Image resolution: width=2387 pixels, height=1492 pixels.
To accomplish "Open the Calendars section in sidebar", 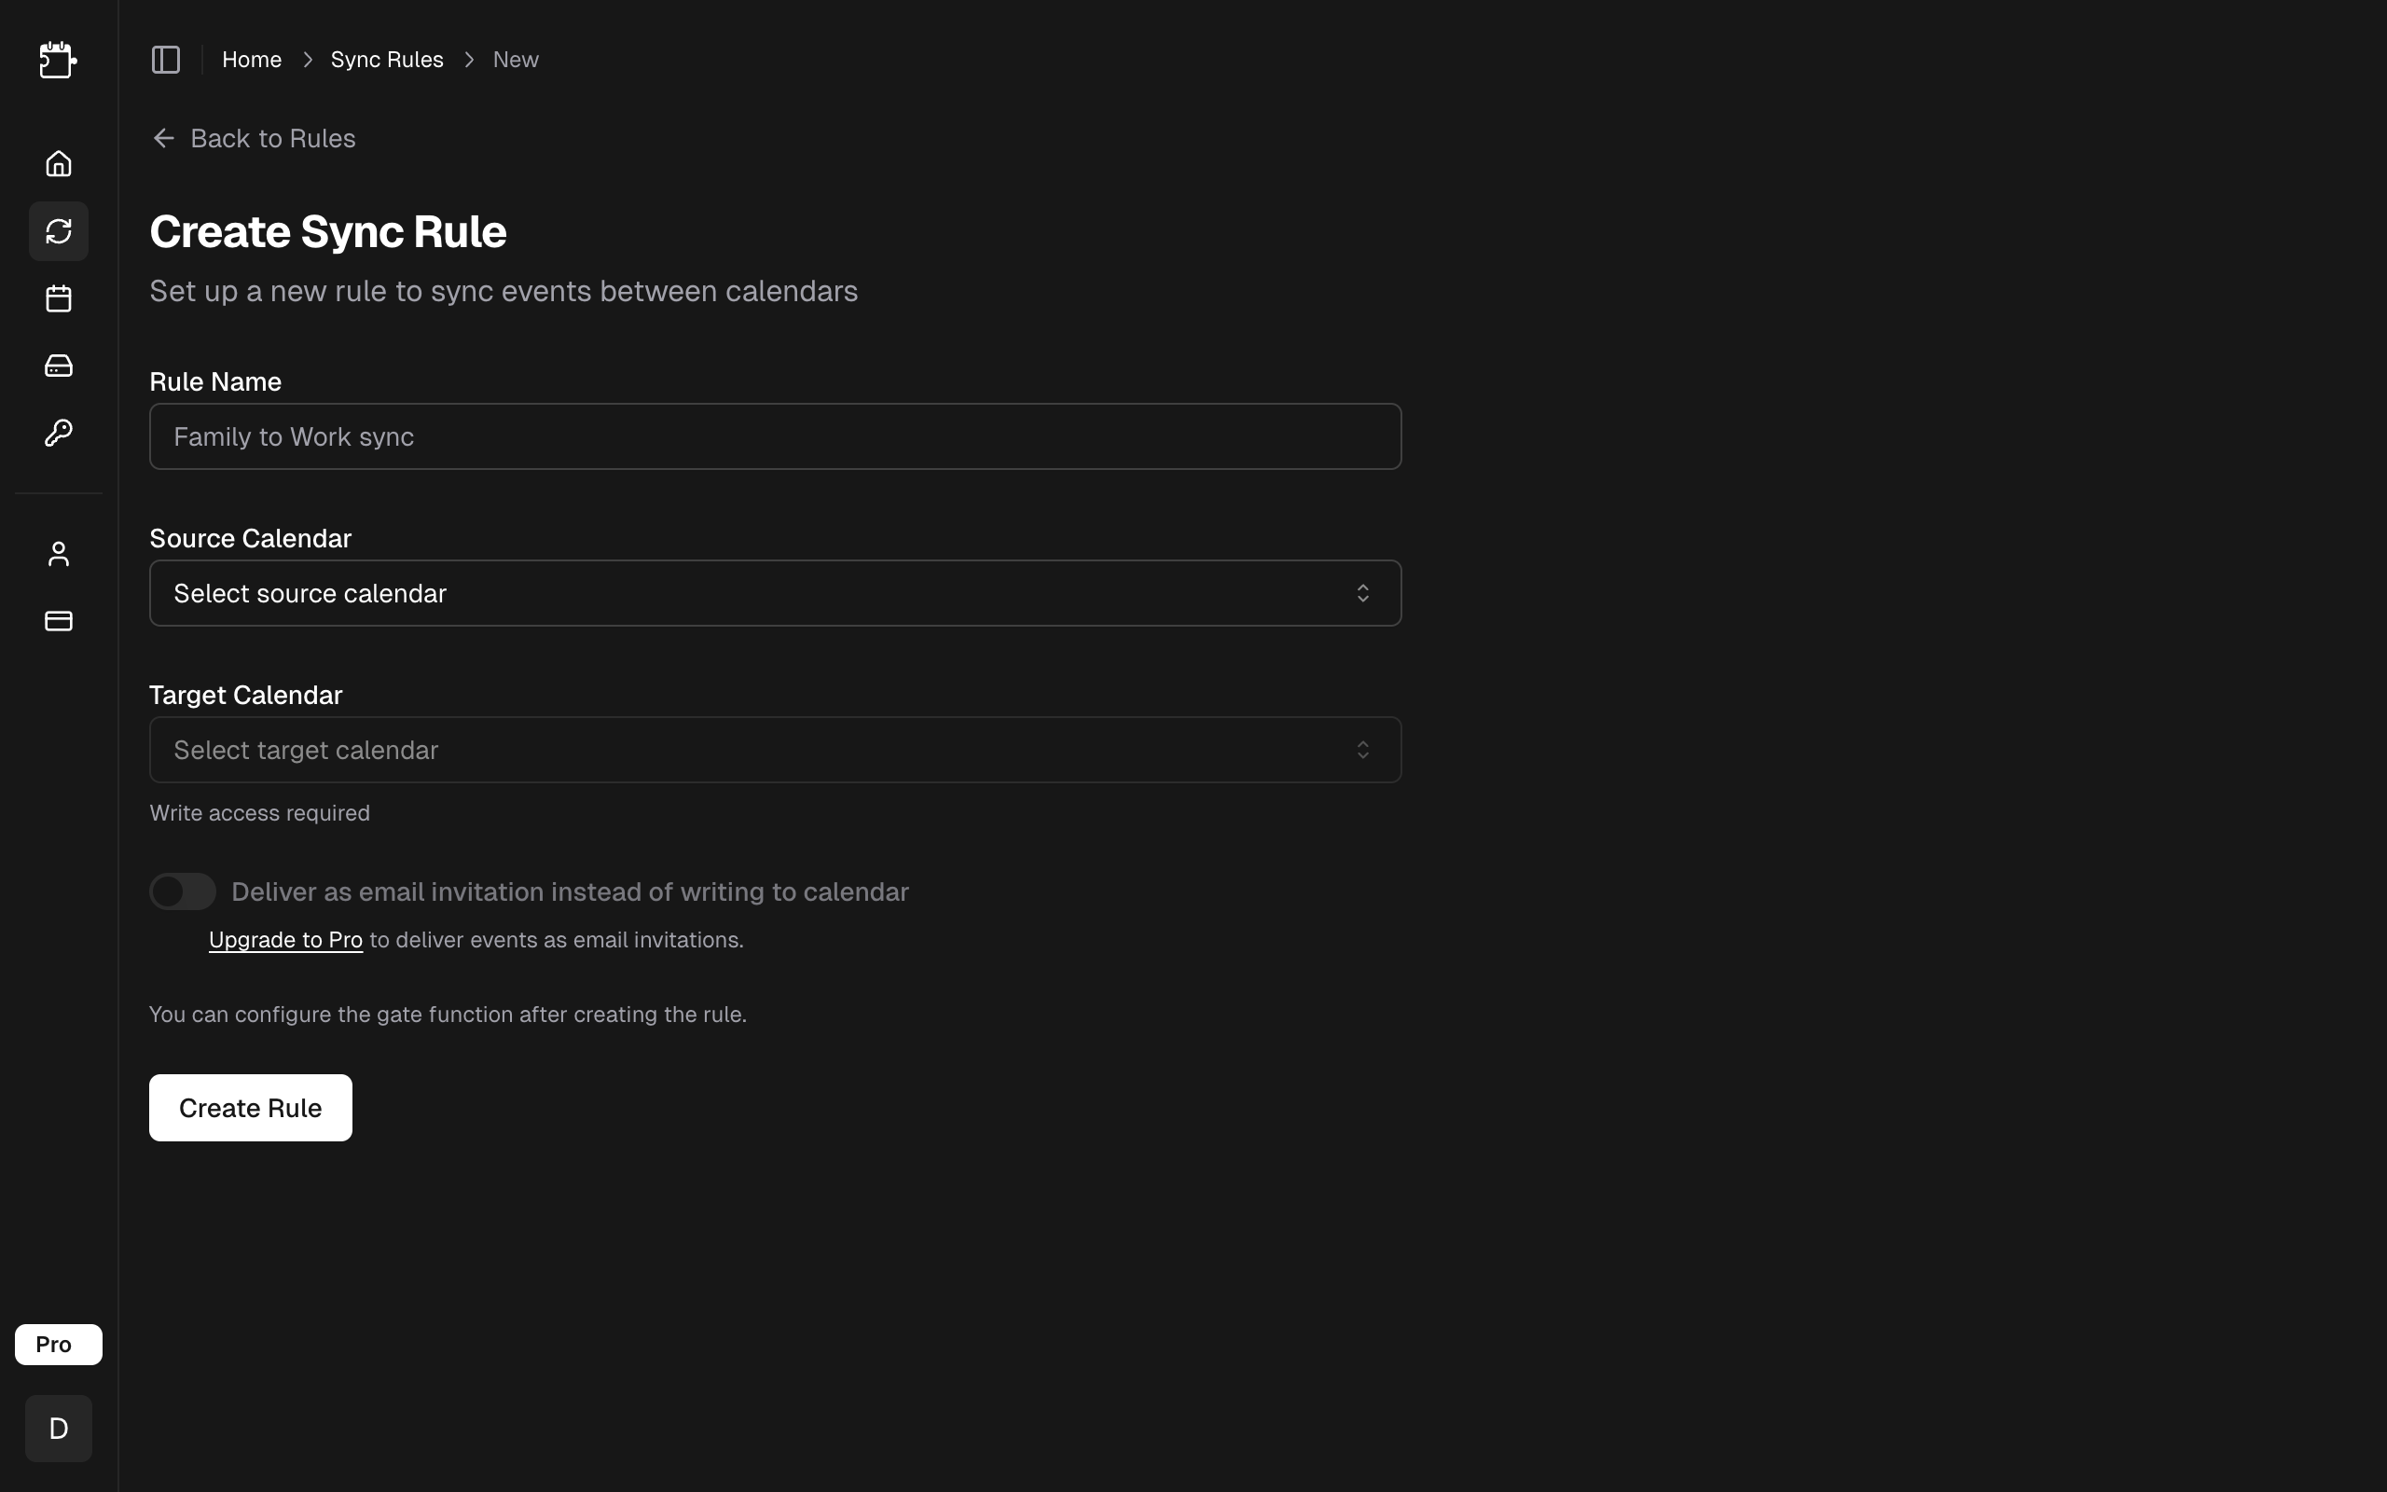I will [57, 298].
